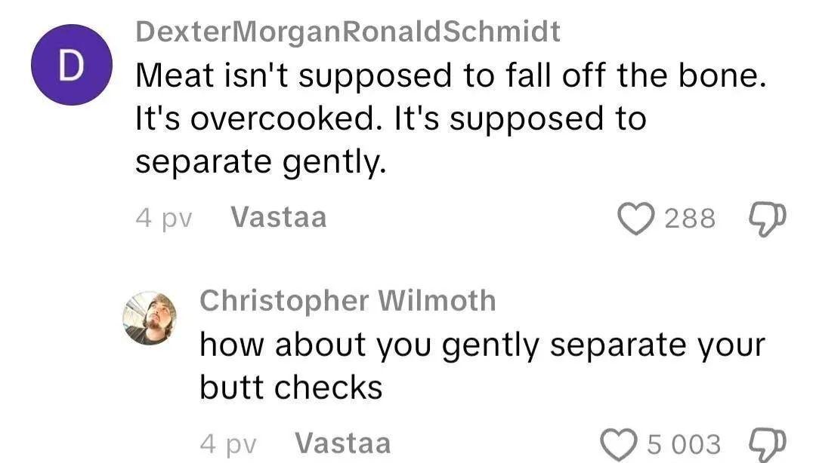Click the 288 like count

click(x=689, y=219)
